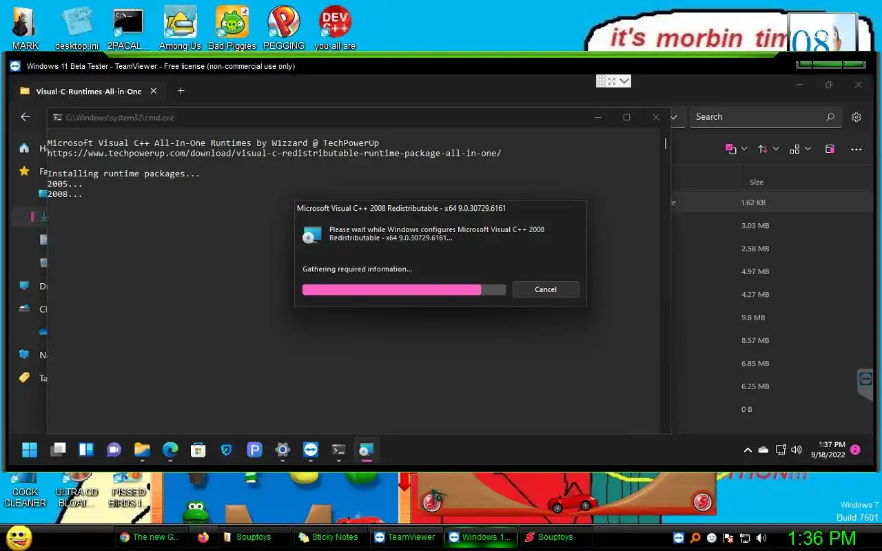The image size is (882, 551).
Task: Open the Widgets panel in Windows 11 taskbar
Action: pos(86,450)
